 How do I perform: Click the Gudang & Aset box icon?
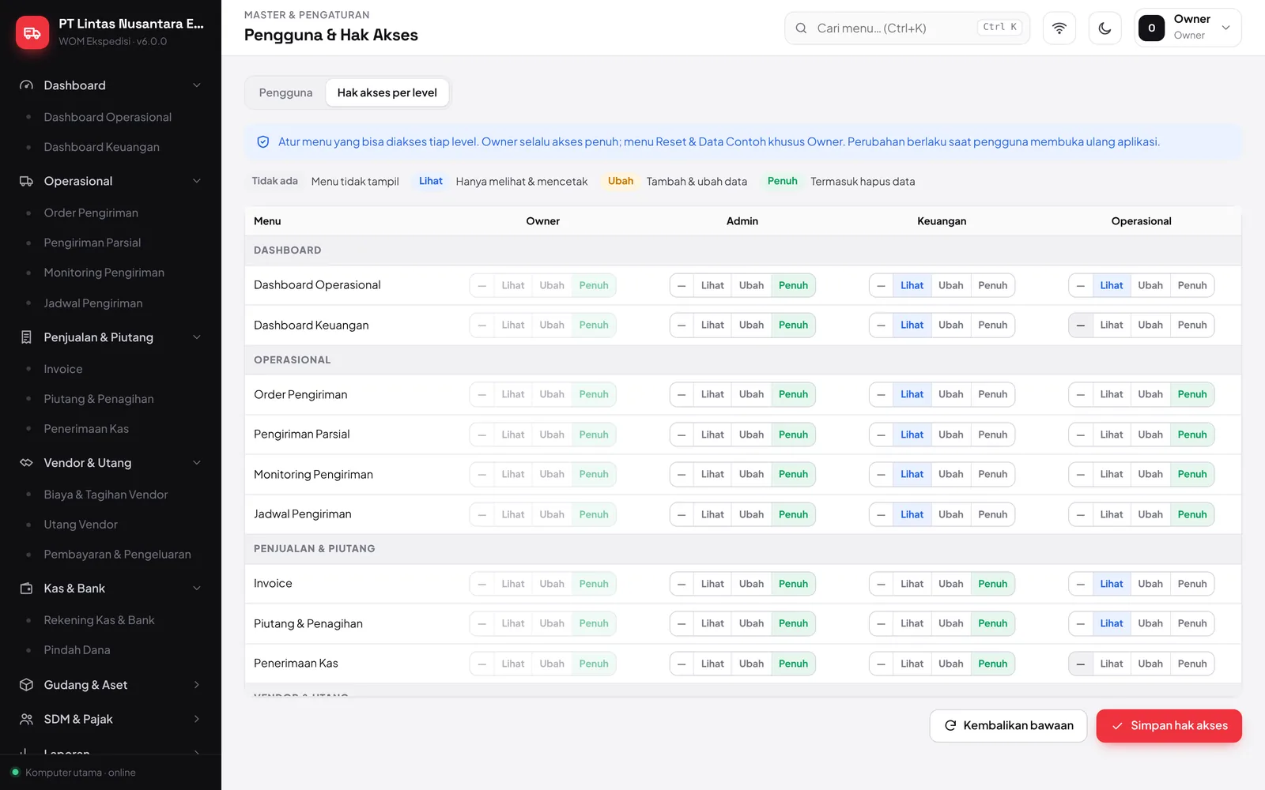tap(26, 685)
